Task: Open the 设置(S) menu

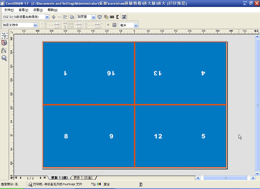Action: click(x=38, y=10)
